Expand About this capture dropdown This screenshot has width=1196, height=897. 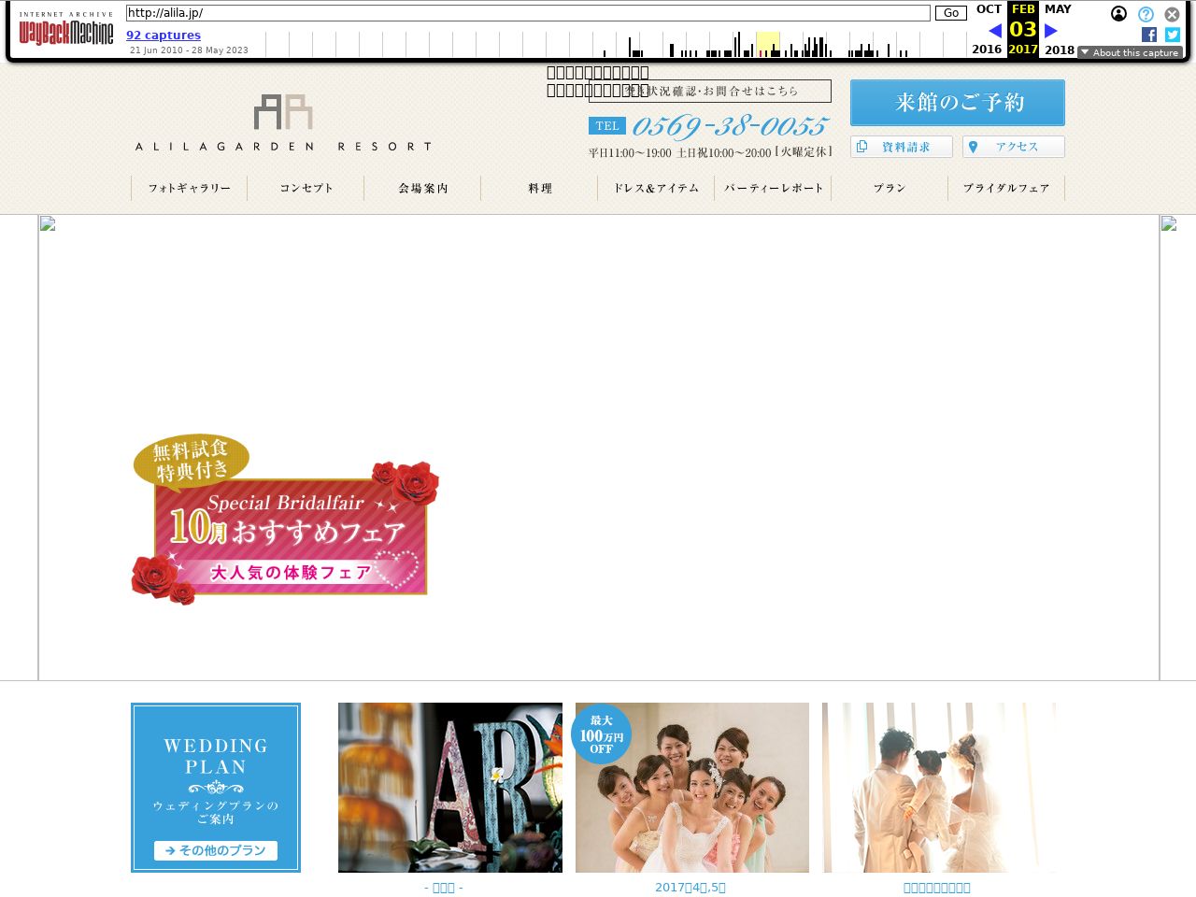(1130, 52)
